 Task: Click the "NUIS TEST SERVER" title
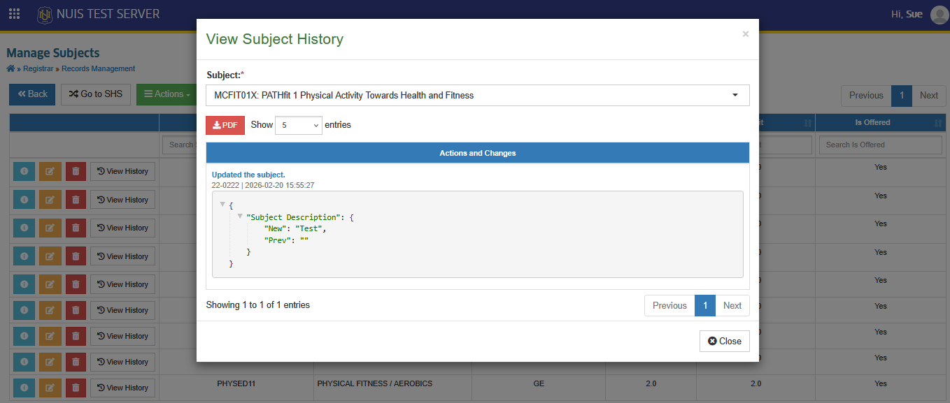coord(109,14)
